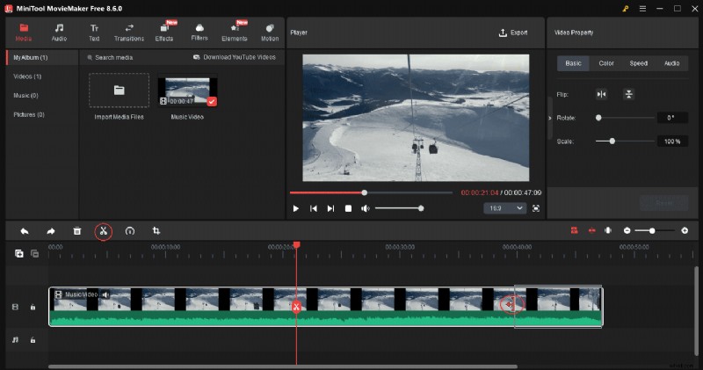Screen dimensions: 703x370
Task: Delete the selected clip with the trash icon
Action: (x=77, y=231)
